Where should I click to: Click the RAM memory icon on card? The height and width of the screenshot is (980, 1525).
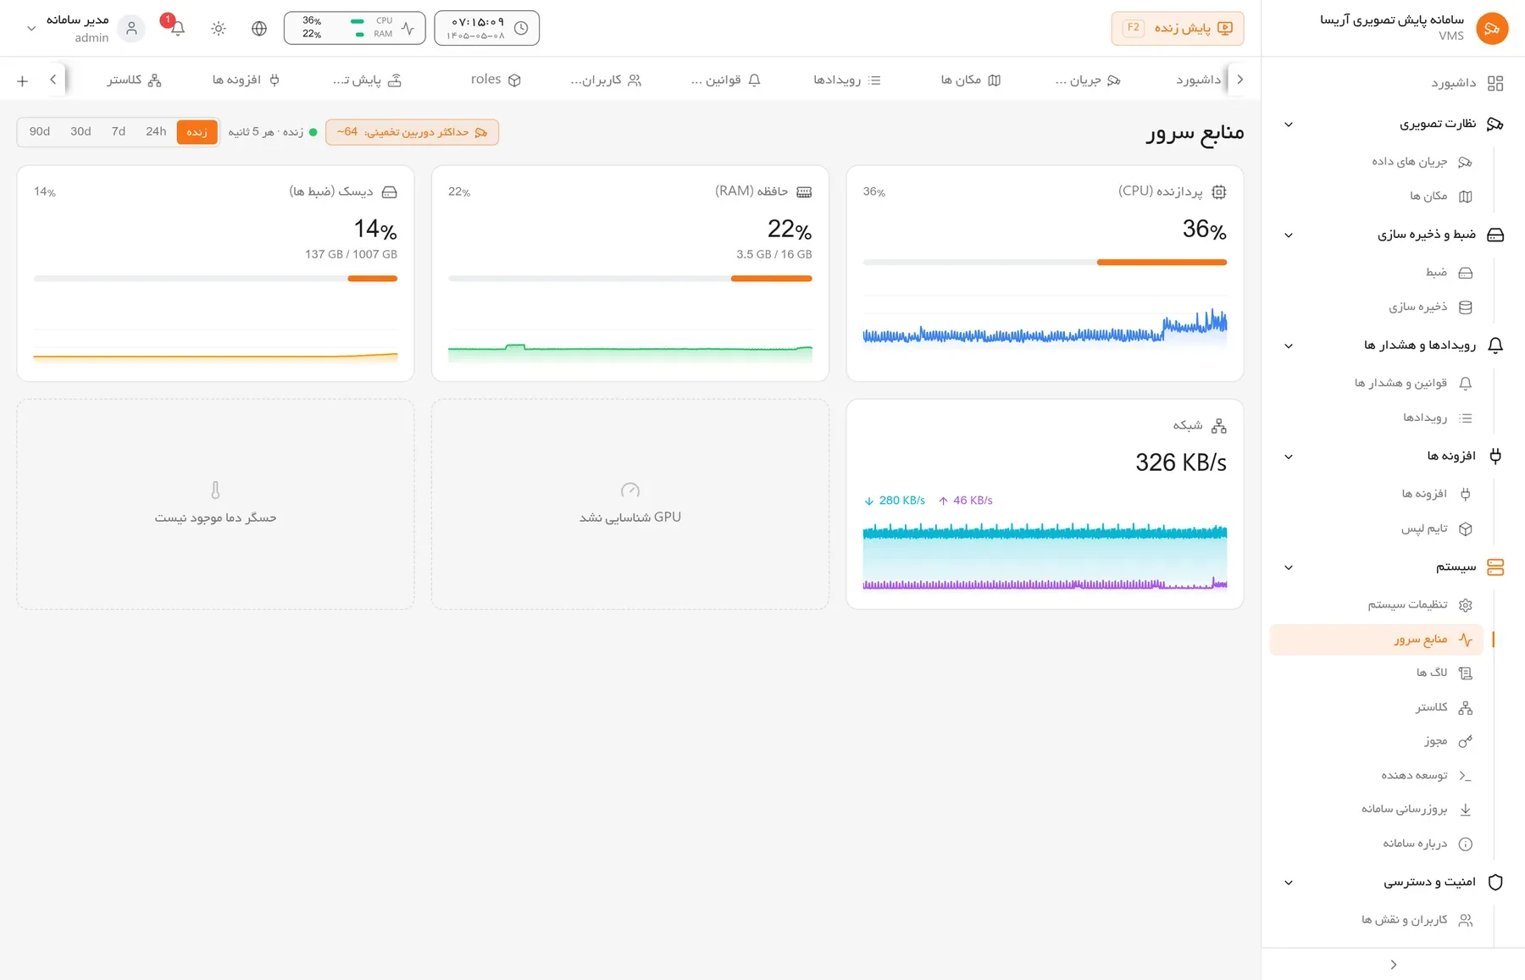click(x=804, y=192)
